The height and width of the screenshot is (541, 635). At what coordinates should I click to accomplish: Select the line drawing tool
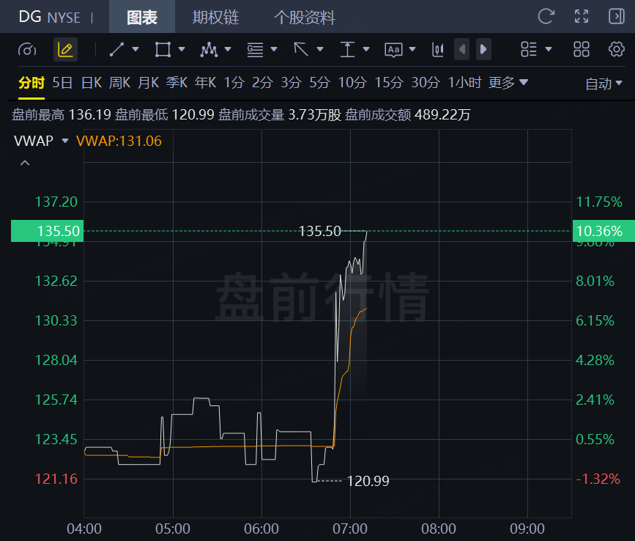click(116, 49)
